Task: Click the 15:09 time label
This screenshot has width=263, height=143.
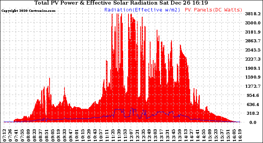Action: coord(210,135)
